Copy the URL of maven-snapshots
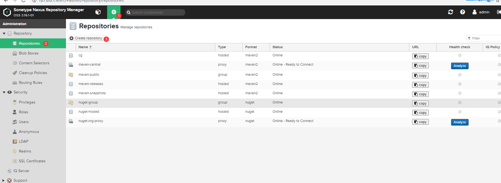The width and height of the screenshot is (501, 183). (420, 94)
